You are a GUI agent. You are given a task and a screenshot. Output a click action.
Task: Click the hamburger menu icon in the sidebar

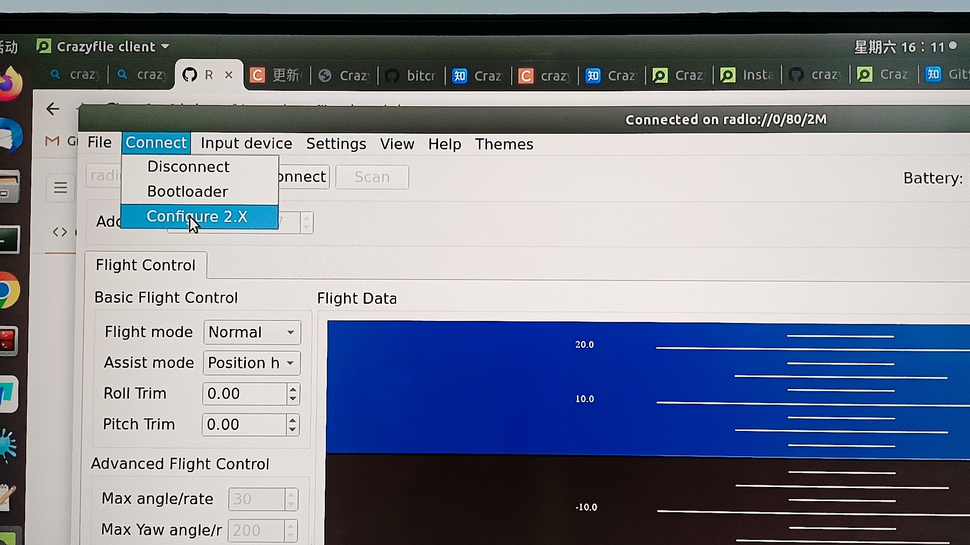(x=60, y=187)
